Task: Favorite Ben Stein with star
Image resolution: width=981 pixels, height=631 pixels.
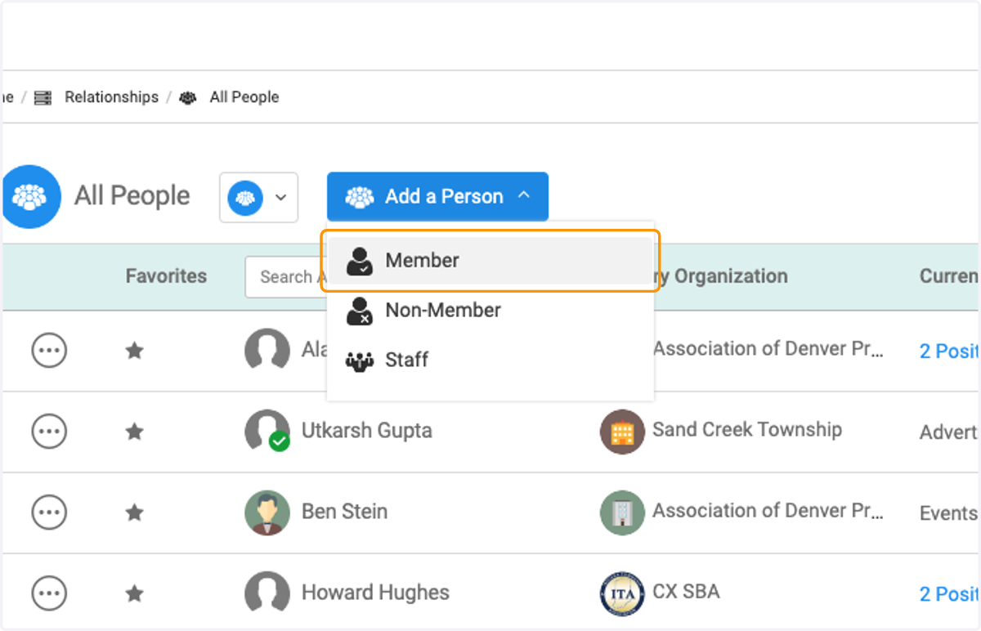Action: [134, 512]
